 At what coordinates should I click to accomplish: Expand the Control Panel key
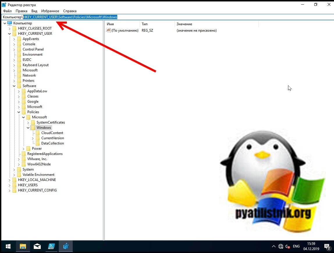[x=14, y=49]
